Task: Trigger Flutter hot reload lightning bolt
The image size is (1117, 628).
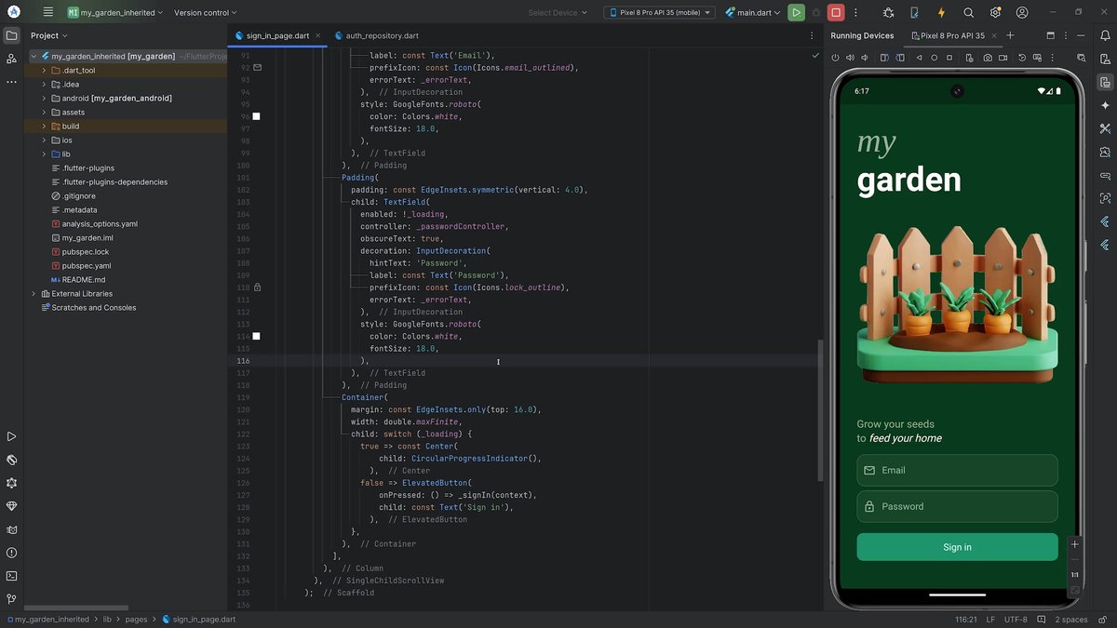Action: click(941, 13)
